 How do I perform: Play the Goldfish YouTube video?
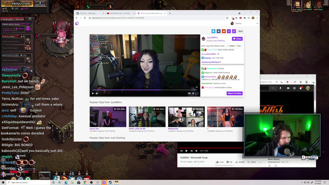(186, 151)
